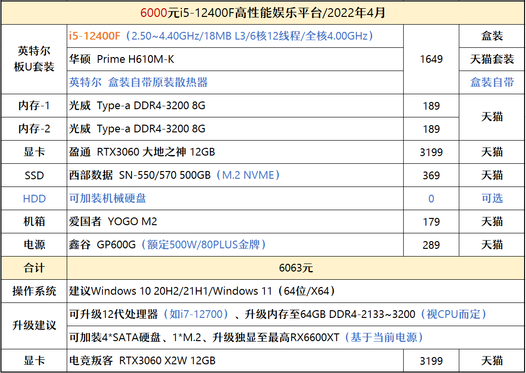This screenshot has width=526, height=373.
Task: Click the i5-12400F processor spec cell
Action: coord(235,36)
